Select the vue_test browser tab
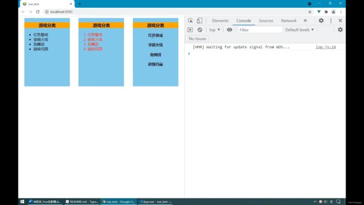The image size is (364, 205). point(48,4)
